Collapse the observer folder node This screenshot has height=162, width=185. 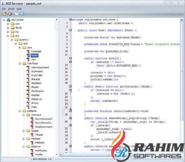(24, 147)
